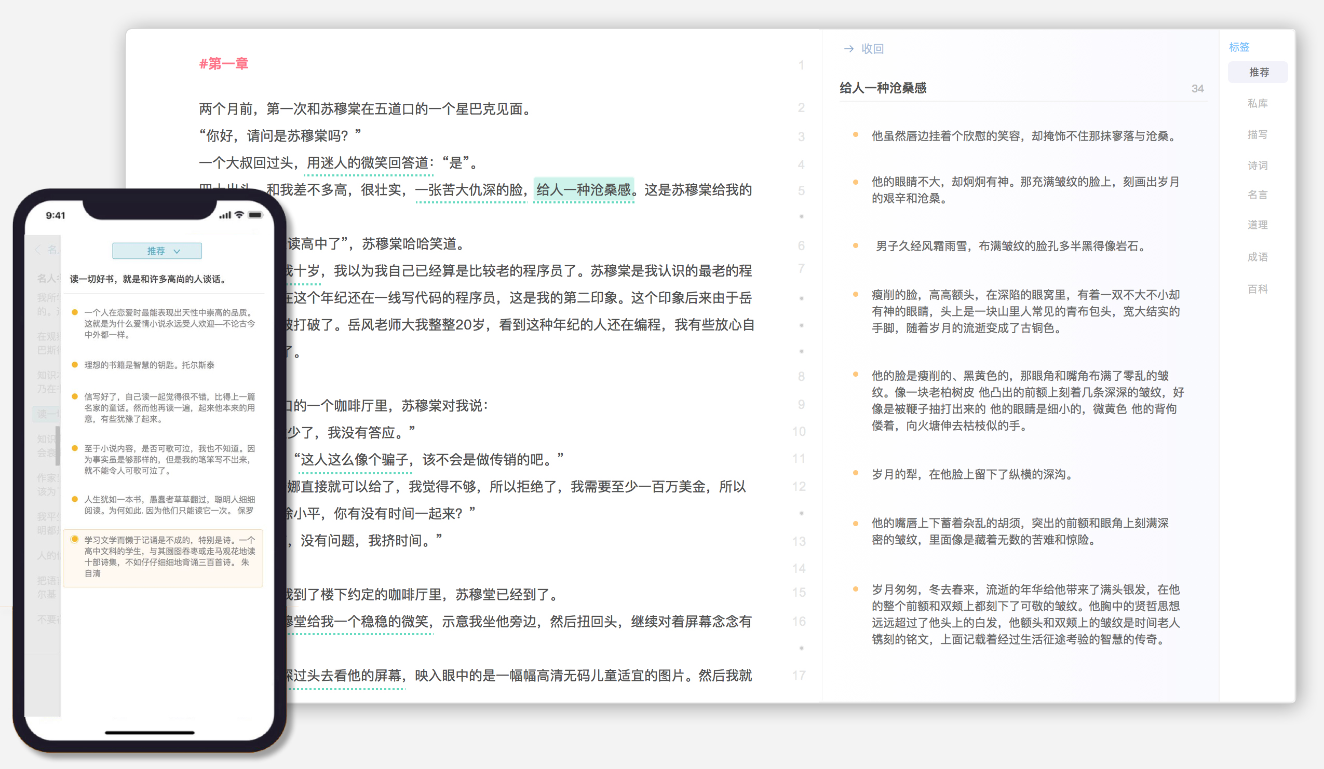Viewport: 1324px width, 769px height.
Task: Click the #第一章 chapter heading
Action: [224, 63]
